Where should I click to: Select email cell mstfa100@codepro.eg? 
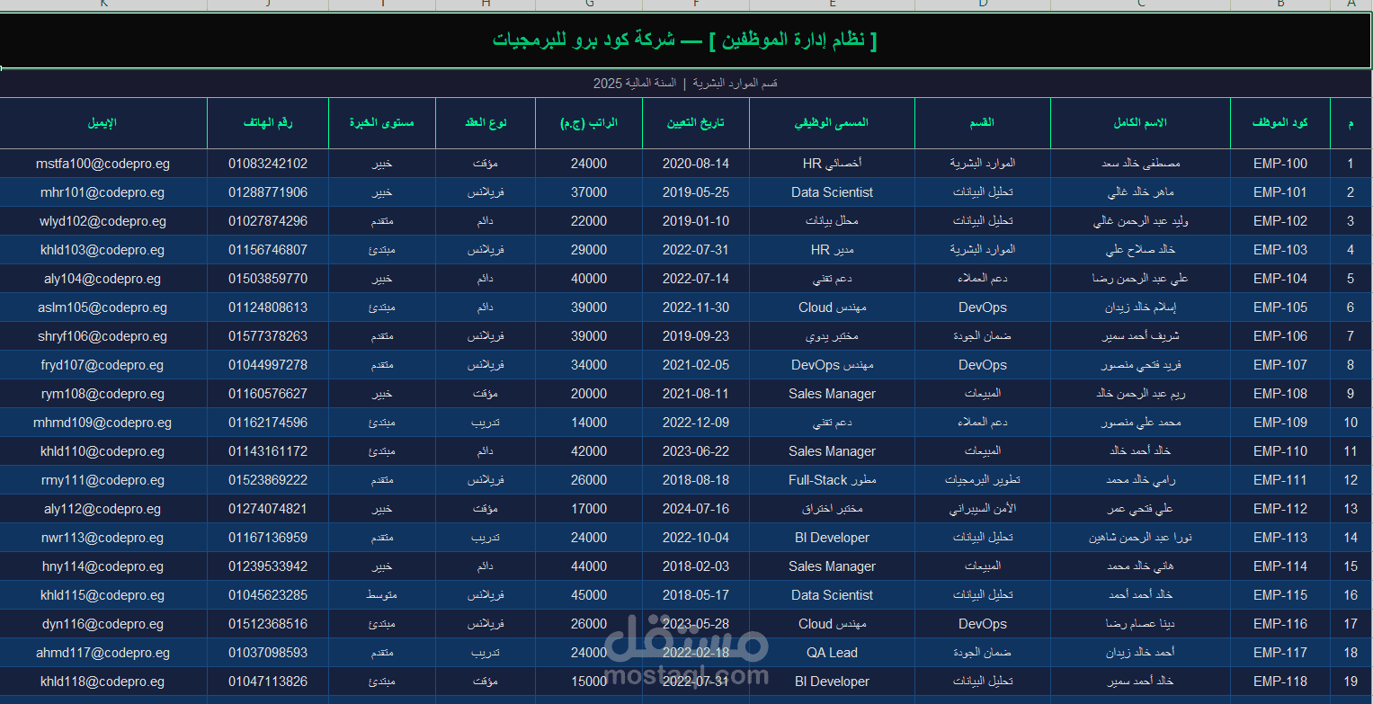pyautogui.click(x=103, y=164)
